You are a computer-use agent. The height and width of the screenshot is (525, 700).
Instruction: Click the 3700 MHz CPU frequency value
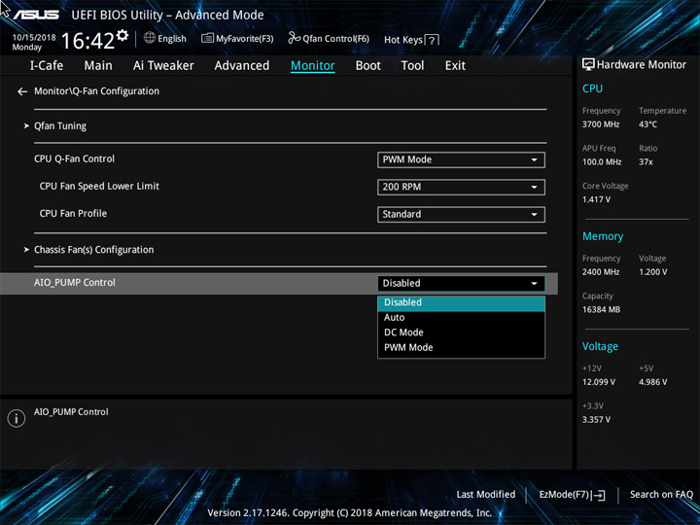pyautogui.click(x=601, y=124)
